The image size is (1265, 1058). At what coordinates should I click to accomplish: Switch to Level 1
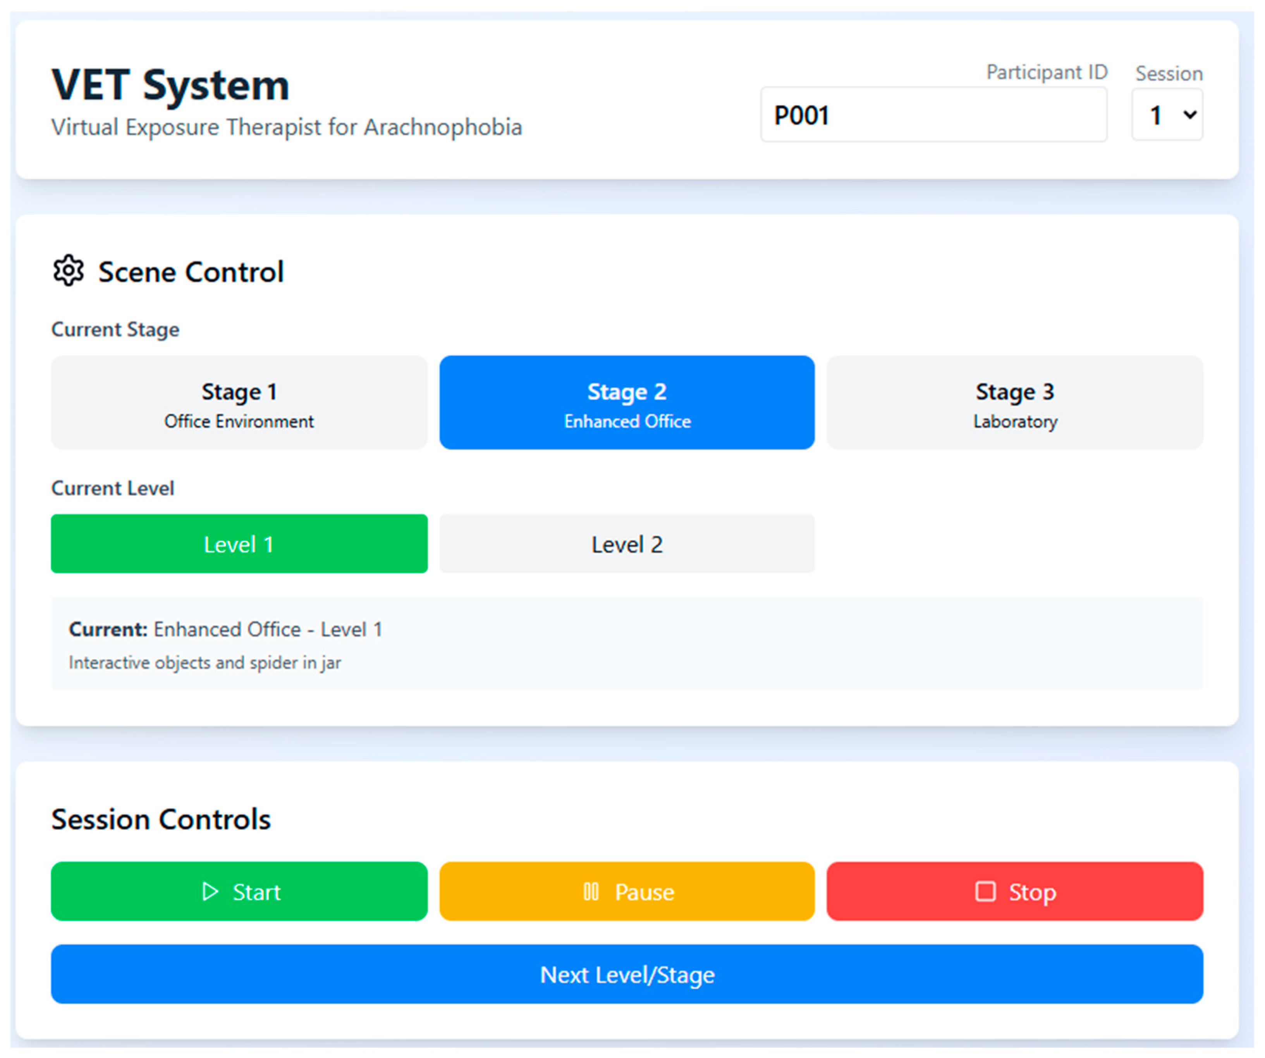(x=239, y=544)
